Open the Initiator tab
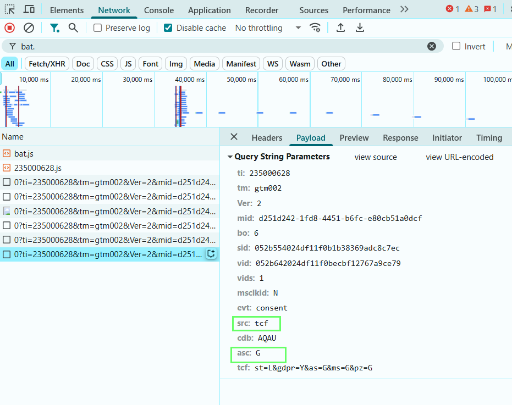Image resolution: width=512 pixels, height=405 pixels. coord(447,138)
